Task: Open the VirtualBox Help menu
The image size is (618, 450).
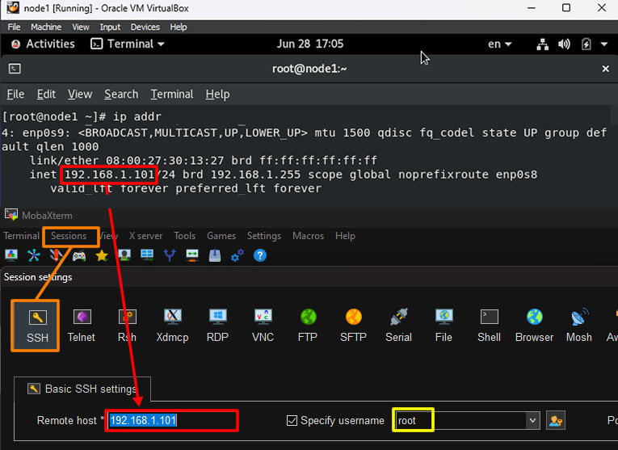Action: [x=179, y=27]
